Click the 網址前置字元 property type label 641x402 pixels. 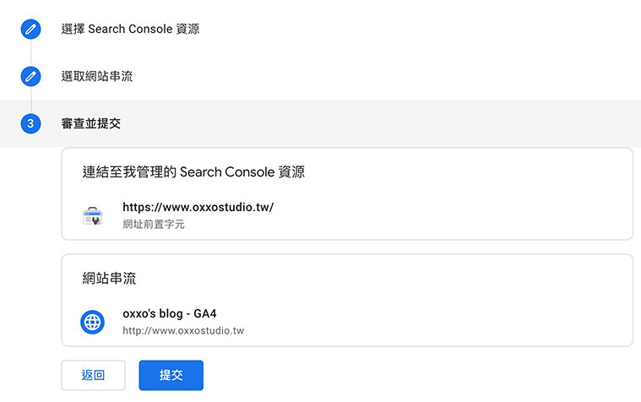pyautogui.click(x=154, y=224)
